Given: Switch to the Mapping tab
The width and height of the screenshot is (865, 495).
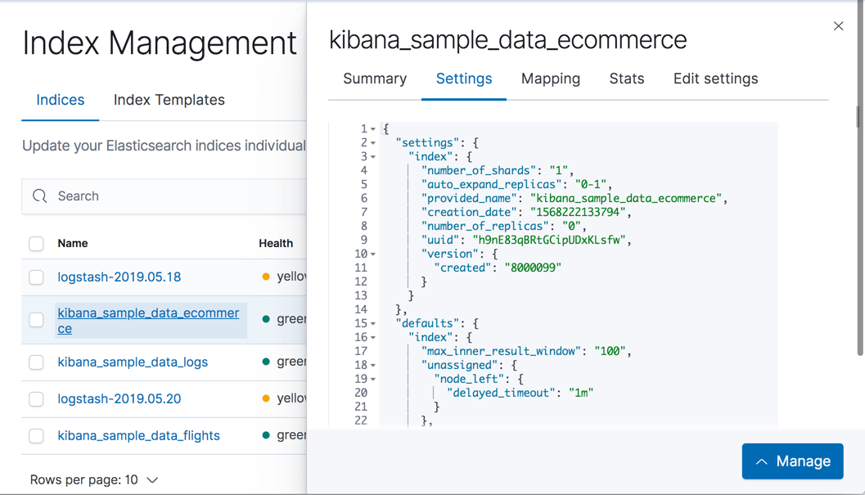Looking at the screenshot, I should coord(550,79).
